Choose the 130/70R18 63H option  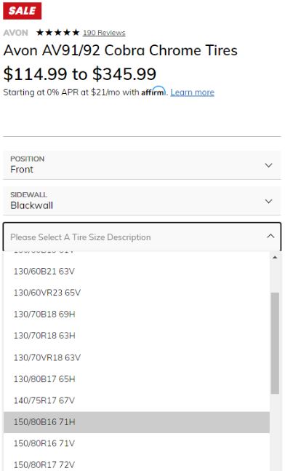137,336
